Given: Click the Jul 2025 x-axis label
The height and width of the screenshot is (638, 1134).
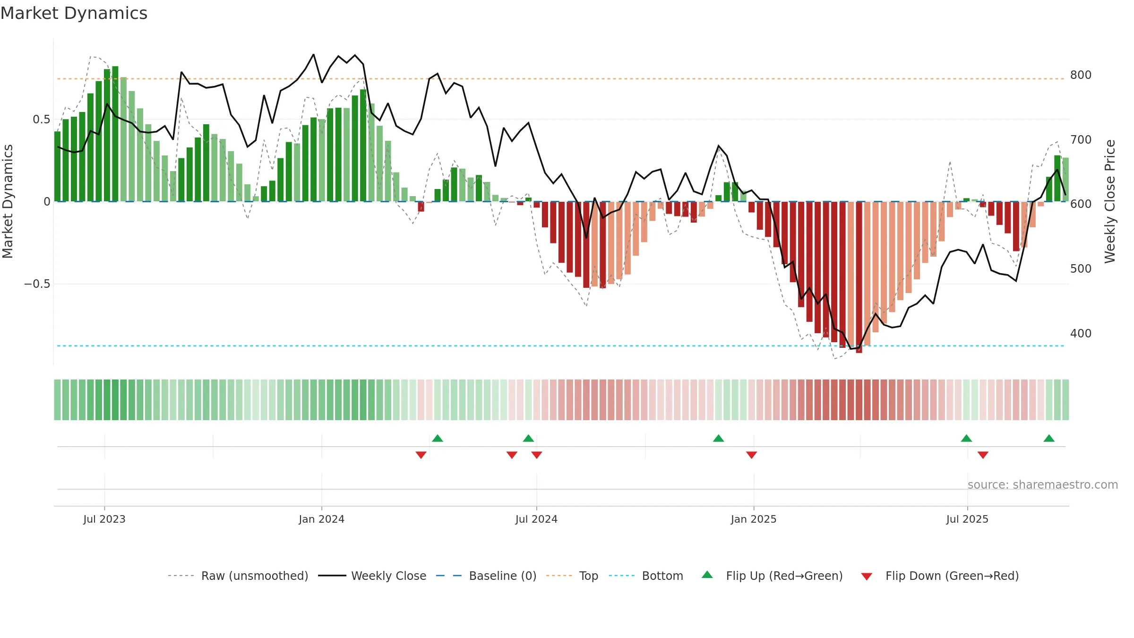Looking at the screenshot, I should pyautogui.click(x=967, y=519).
